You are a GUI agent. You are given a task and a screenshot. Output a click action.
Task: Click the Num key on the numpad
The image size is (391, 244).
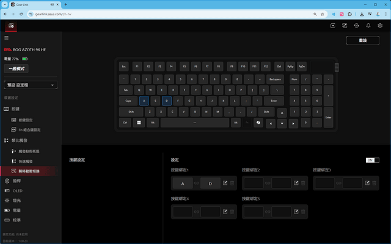294,79
